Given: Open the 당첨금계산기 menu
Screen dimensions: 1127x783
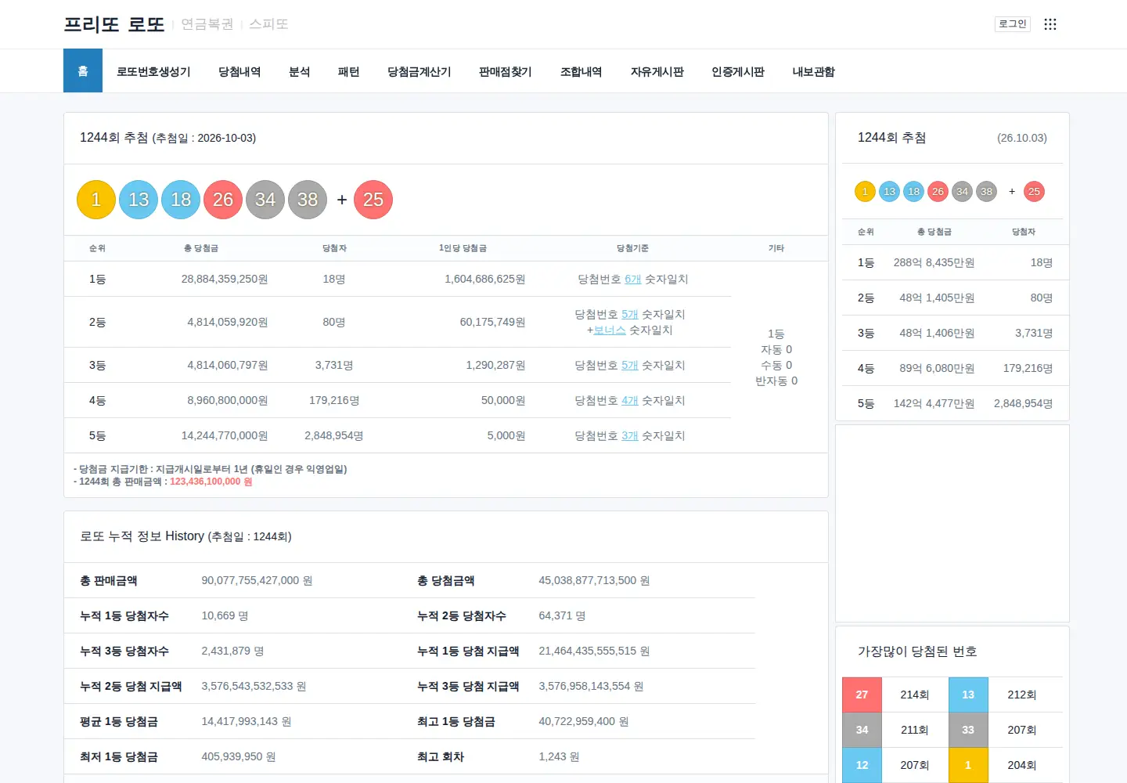Looking at the screenshot, I should pos(419,71).
